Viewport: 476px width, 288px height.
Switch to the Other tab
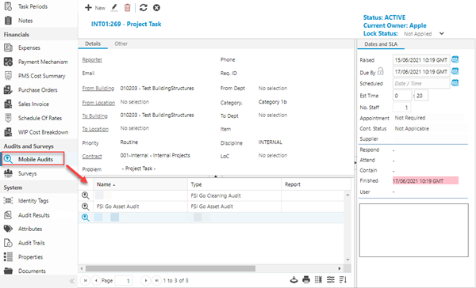click(121, 44)
